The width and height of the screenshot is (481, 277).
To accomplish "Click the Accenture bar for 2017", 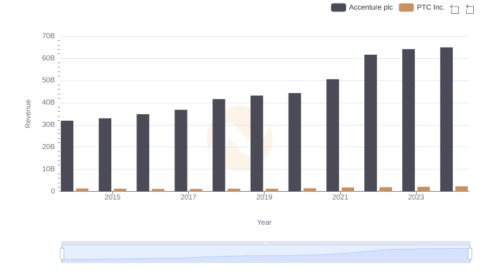I will pos(181,151).
